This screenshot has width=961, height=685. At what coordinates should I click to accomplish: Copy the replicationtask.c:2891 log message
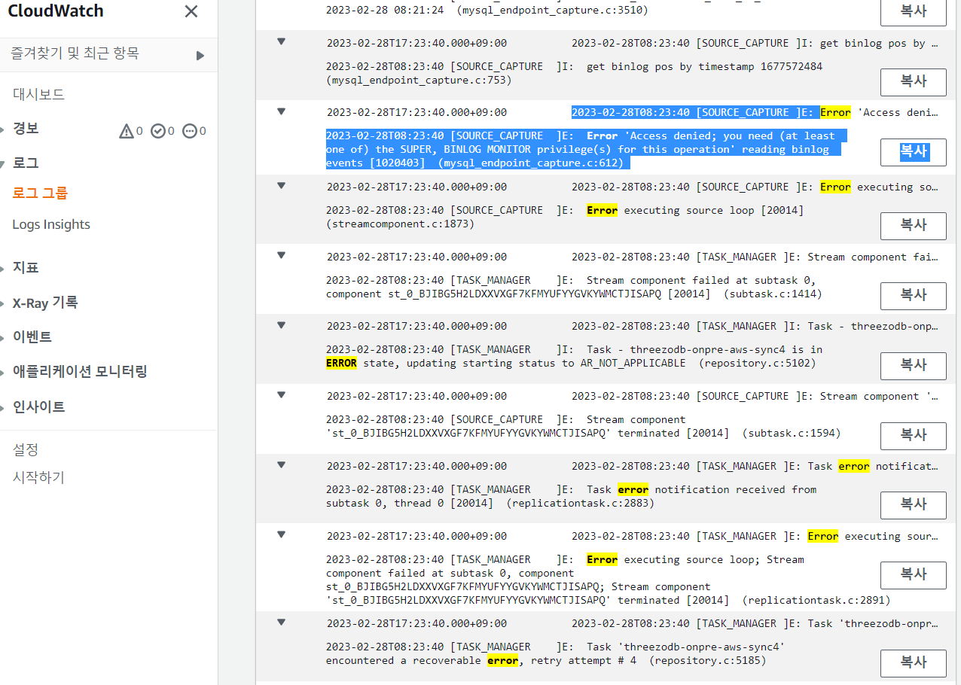[914, 575]
